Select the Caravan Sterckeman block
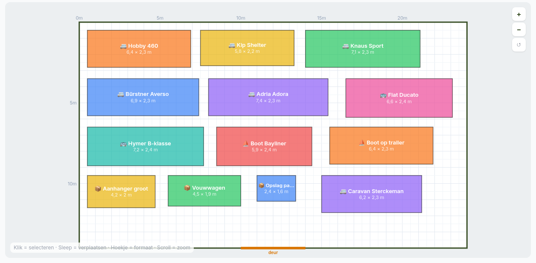This screenshot has width=536, height=263. 372,194
